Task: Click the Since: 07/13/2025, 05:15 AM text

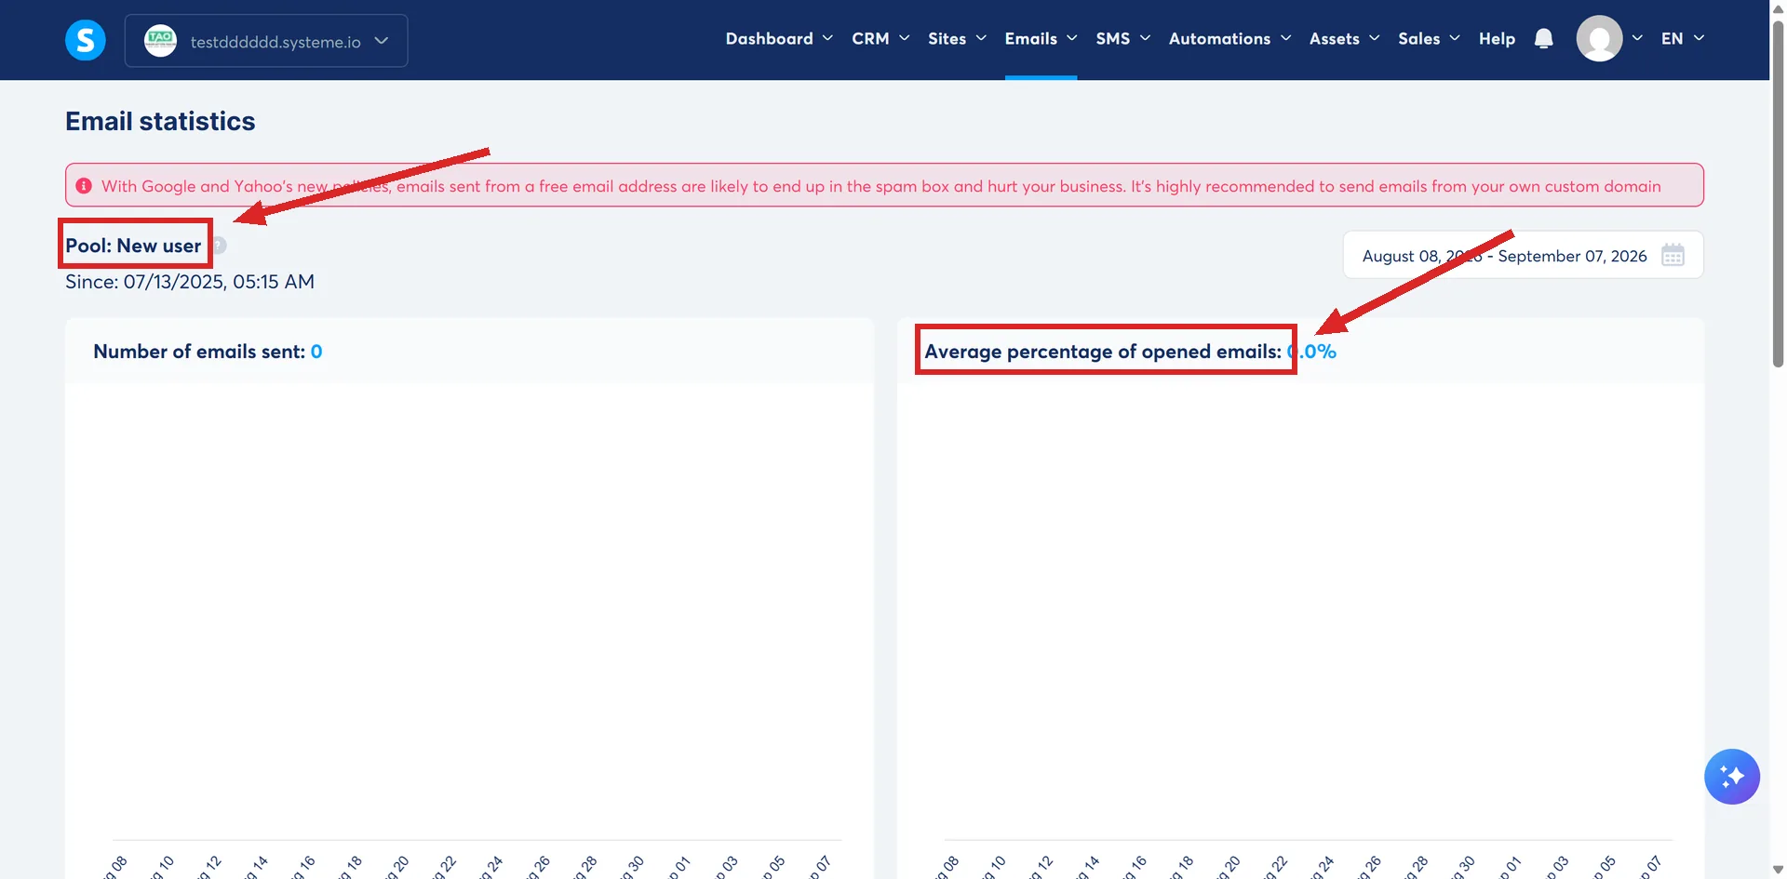Action: tap(190, 282)
